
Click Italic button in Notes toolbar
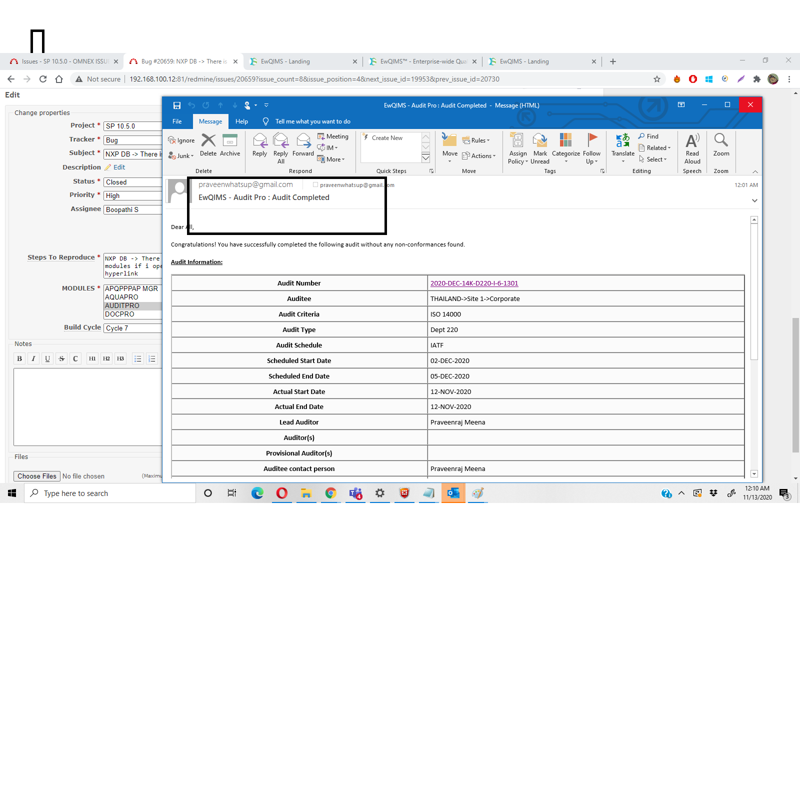(x=33, y=358)
